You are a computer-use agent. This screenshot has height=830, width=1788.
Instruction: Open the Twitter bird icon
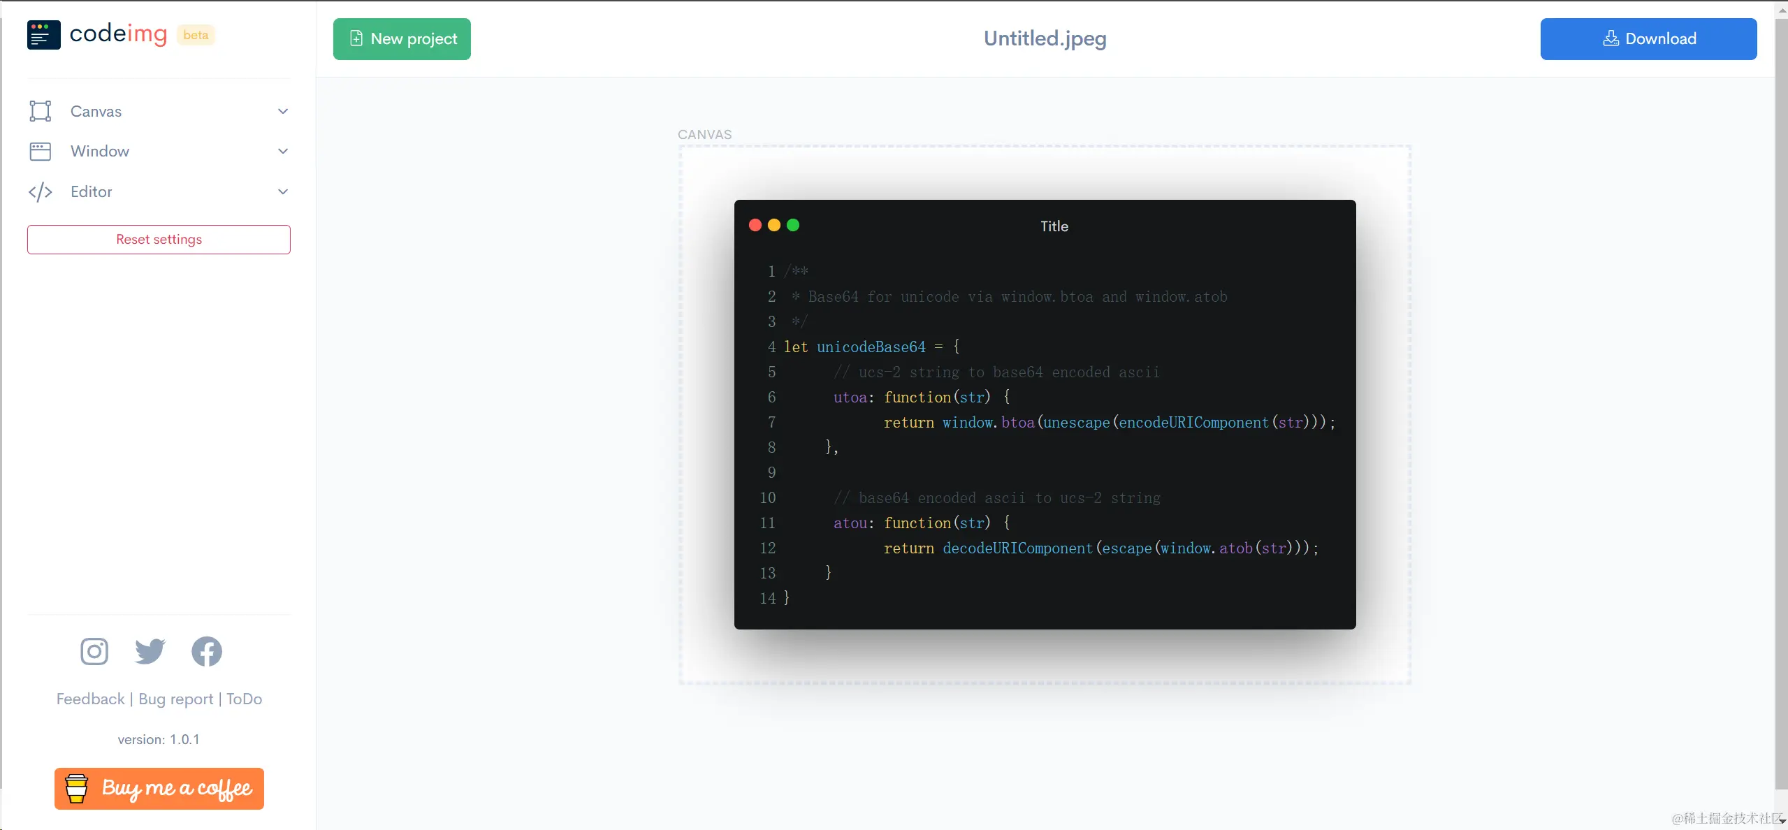pyautogui.click(x=150, y=651)
